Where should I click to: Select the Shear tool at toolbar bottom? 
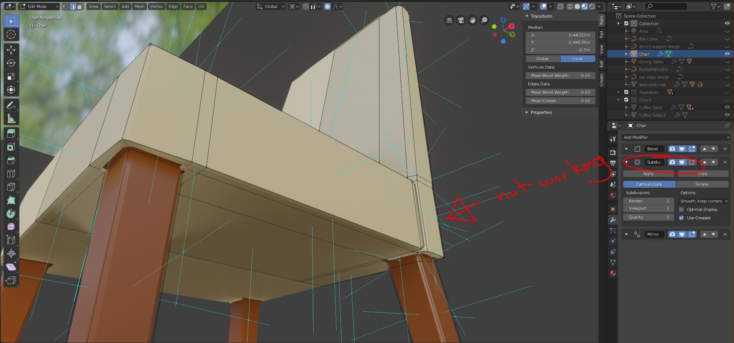pyautogui.click(x=11, y=267)
